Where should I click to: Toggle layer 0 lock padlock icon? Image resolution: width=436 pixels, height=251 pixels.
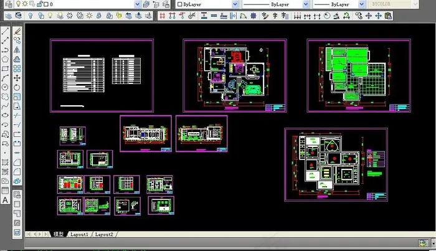tap(39, 4)
